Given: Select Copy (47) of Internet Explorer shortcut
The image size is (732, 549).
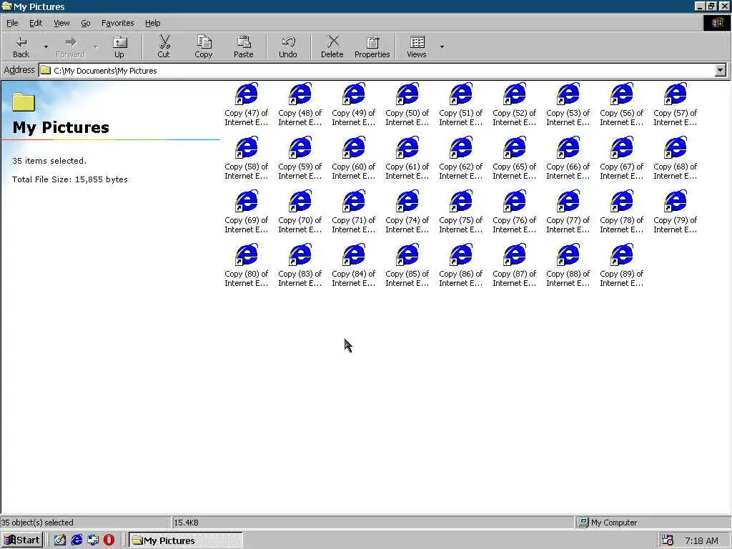Looking at the screenshot, I should (247, 104).
